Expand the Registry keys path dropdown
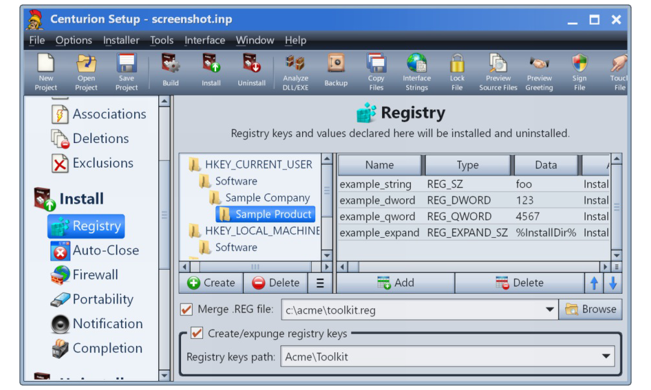Viewport: 651px width, 390px height. pyautogui.click(x=607, y=356)
